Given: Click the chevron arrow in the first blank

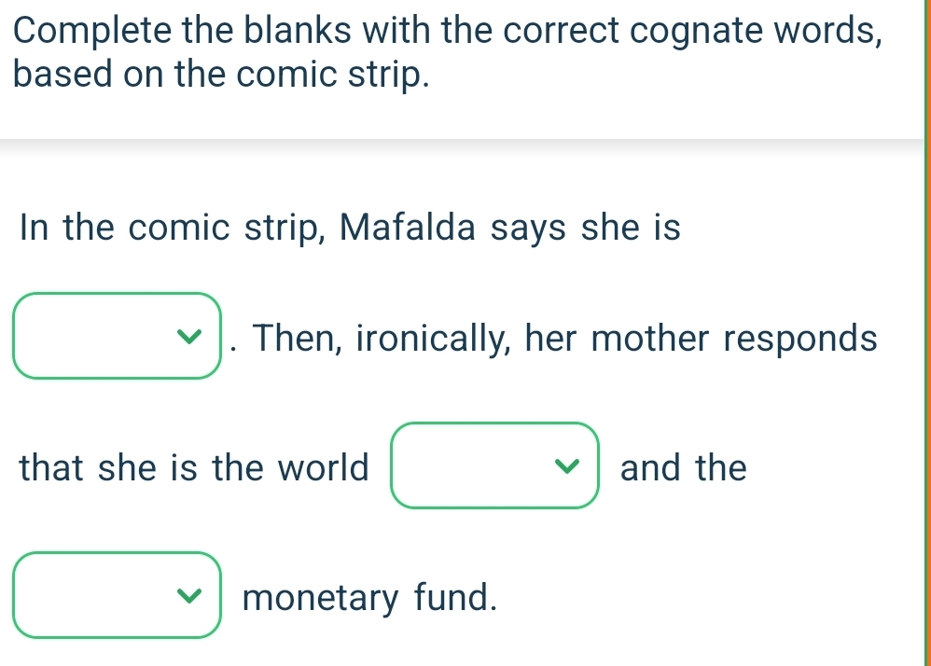Looking at the screenshot, I should [191, 336].
